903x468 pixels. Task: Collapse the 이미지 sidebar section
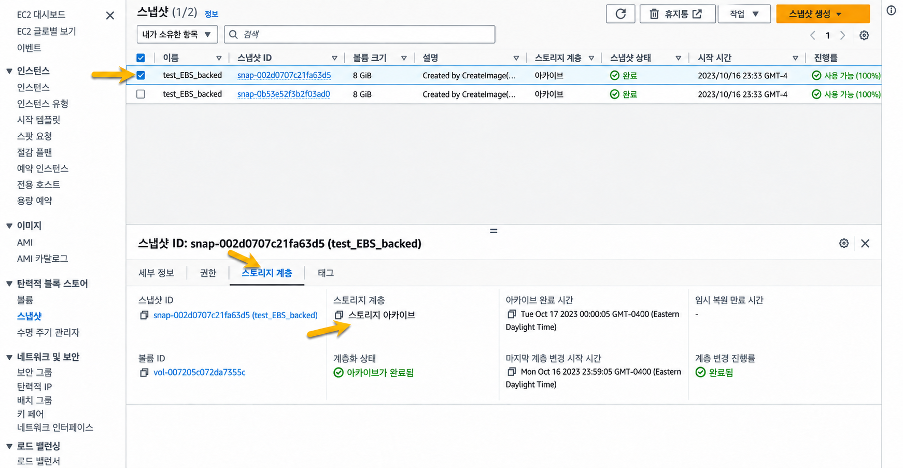pos(9,226)
